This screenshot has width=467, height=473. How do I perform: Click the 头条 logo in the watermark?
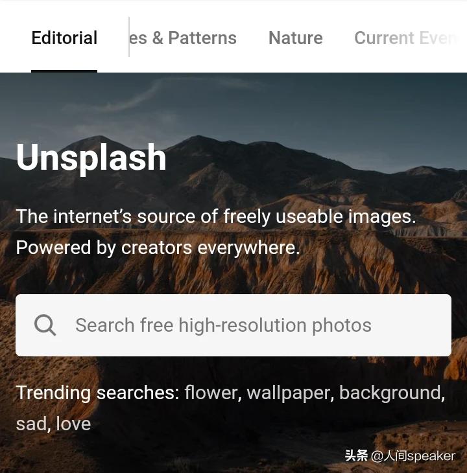[x=357, y=456]
